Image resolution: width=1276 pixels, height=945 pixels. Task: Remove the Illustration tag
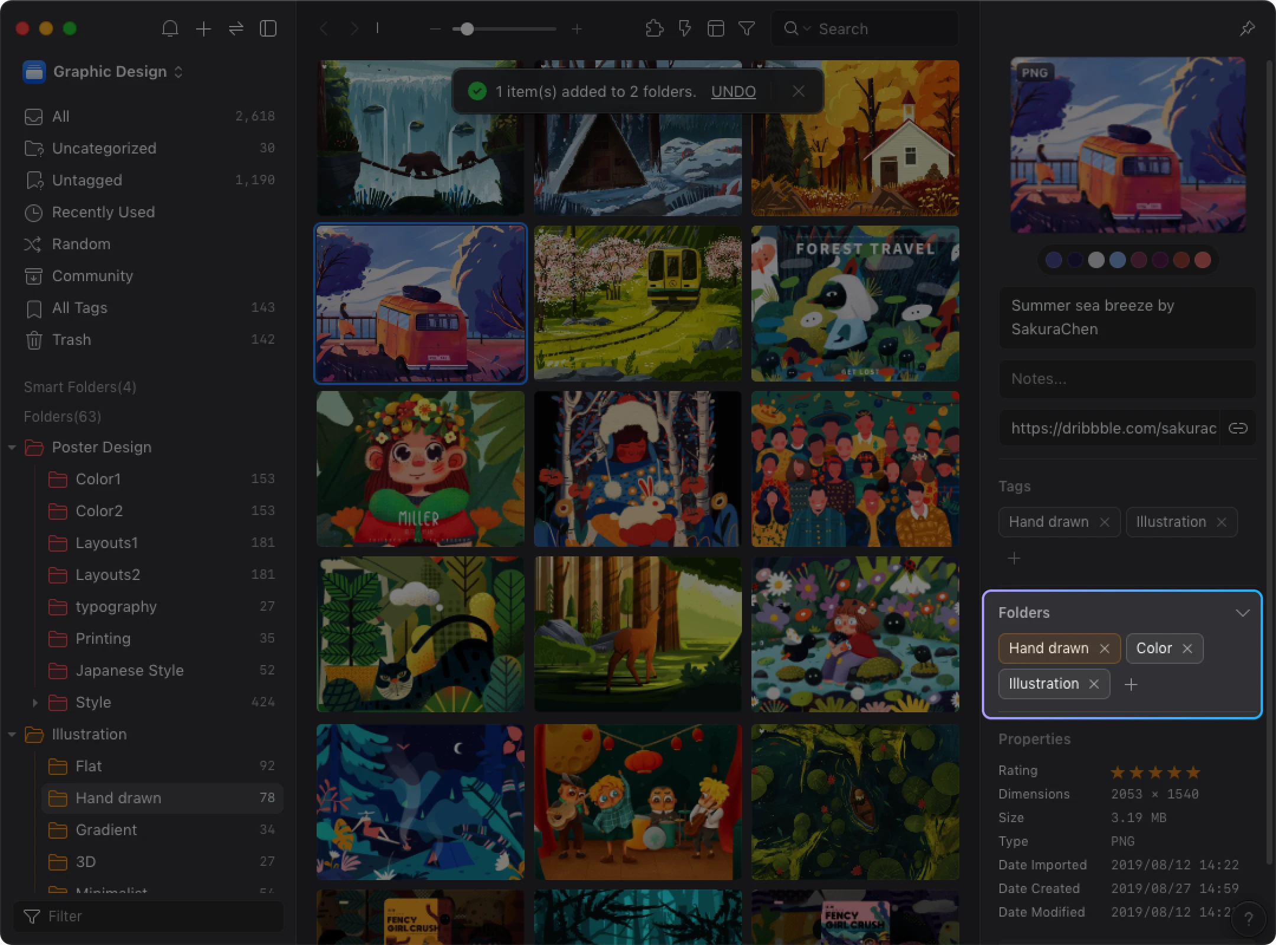(1221, 522)
